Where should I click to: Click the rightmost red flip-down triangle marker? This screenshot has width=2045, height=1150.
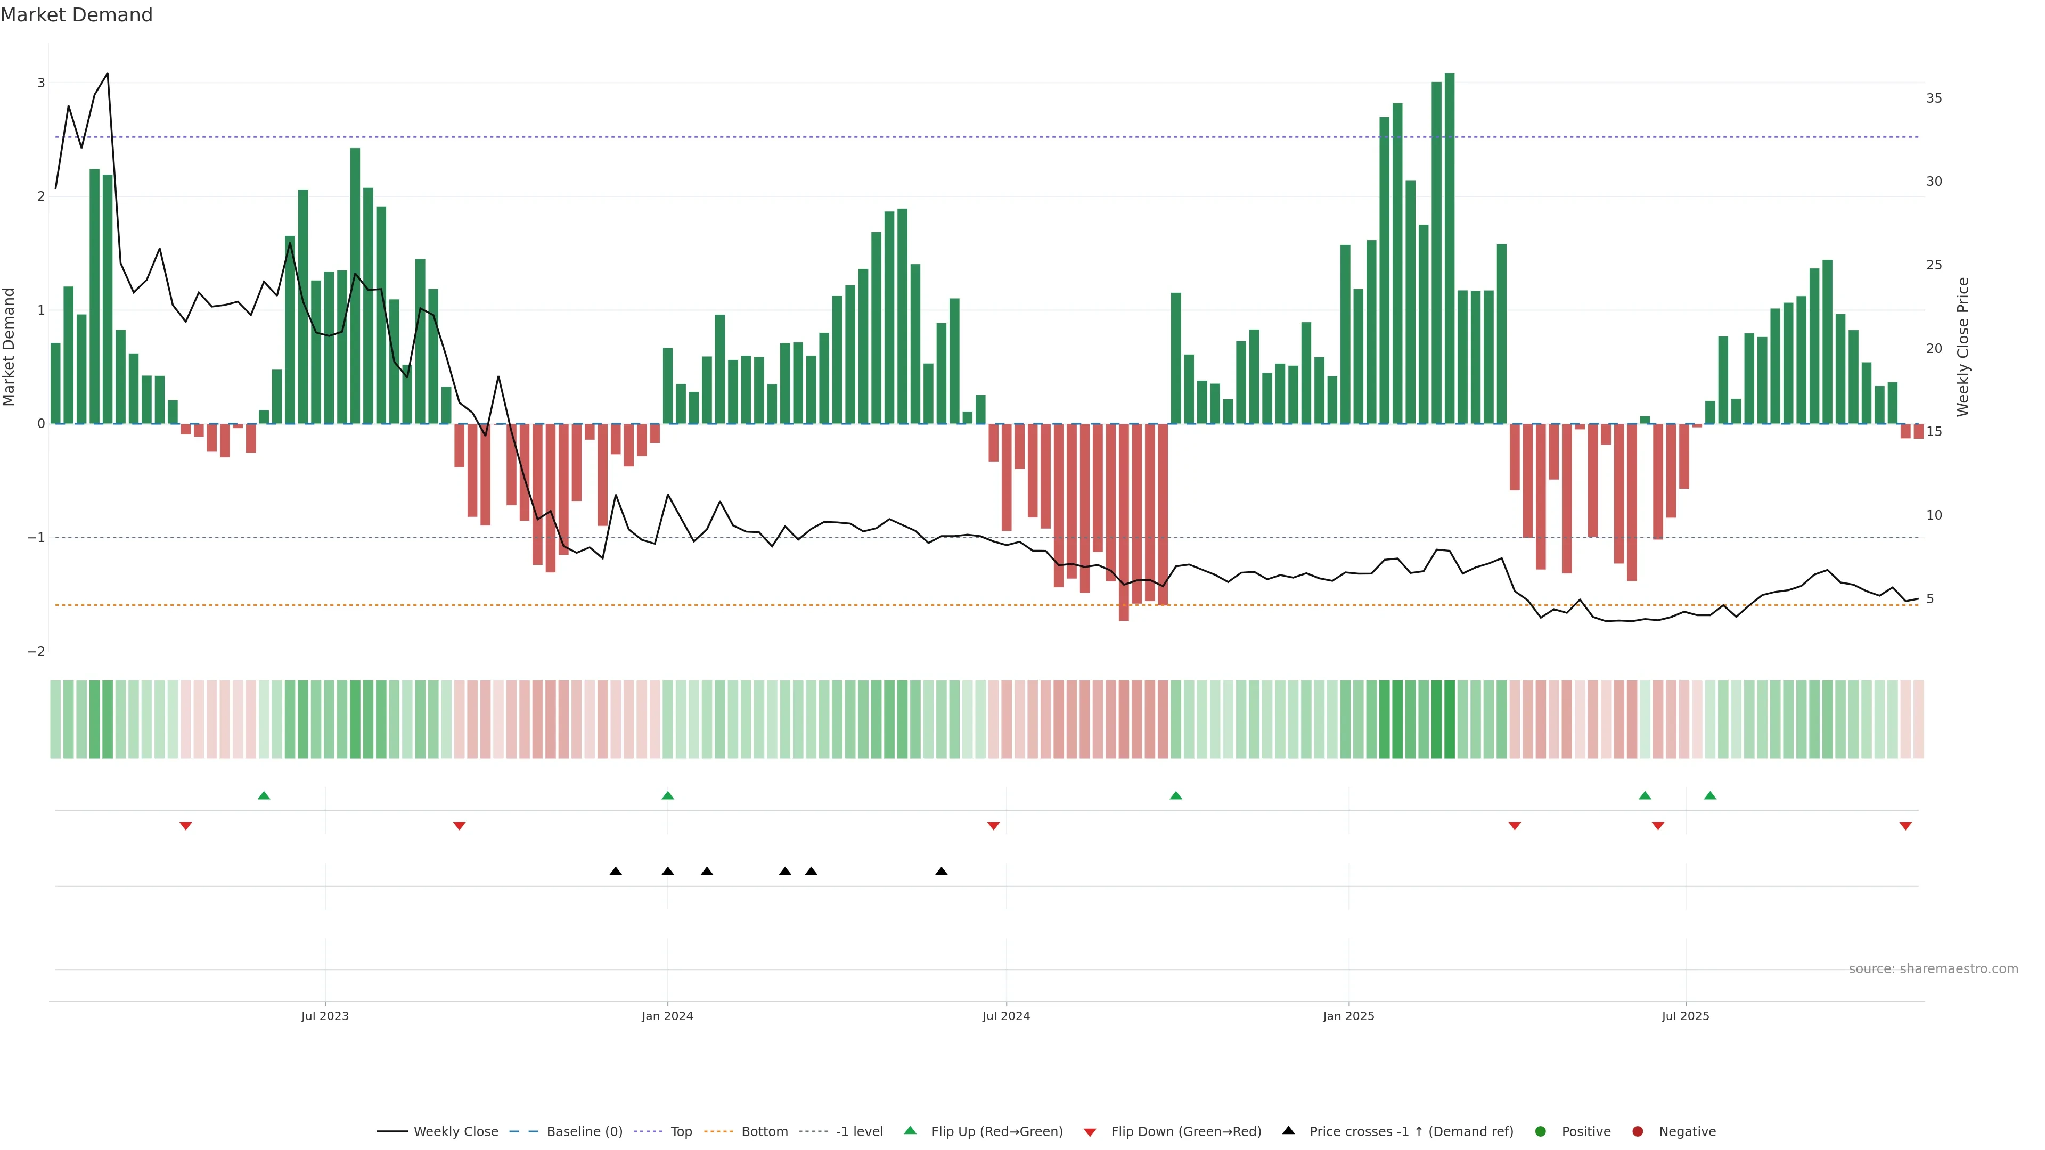pyautogui.click(x=1905, y=826)
